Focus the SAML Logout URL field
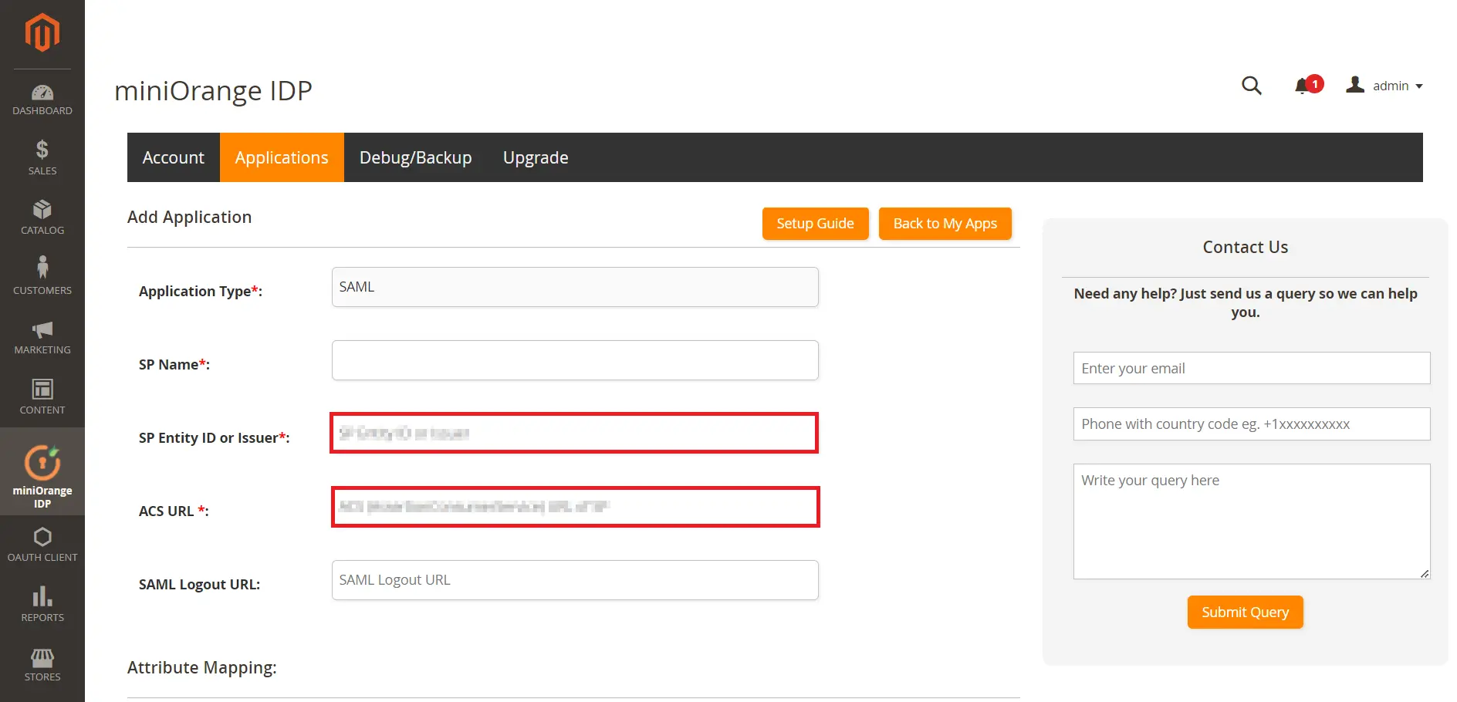The image size is (1457, 702). point(575,580)
